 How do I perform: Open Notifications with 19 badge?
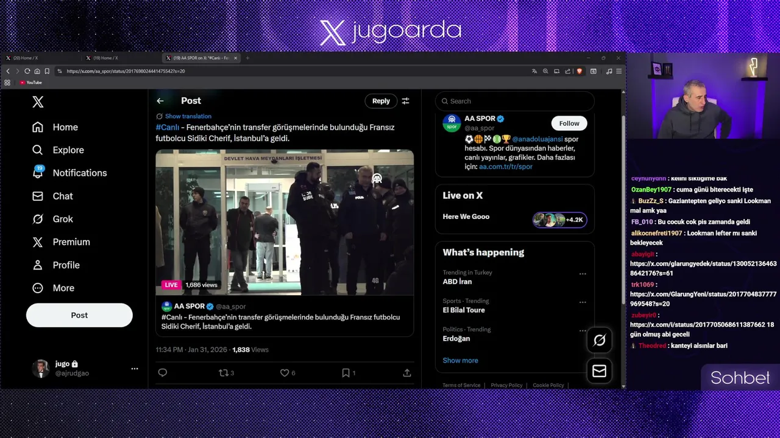click(x=69, y=173)
